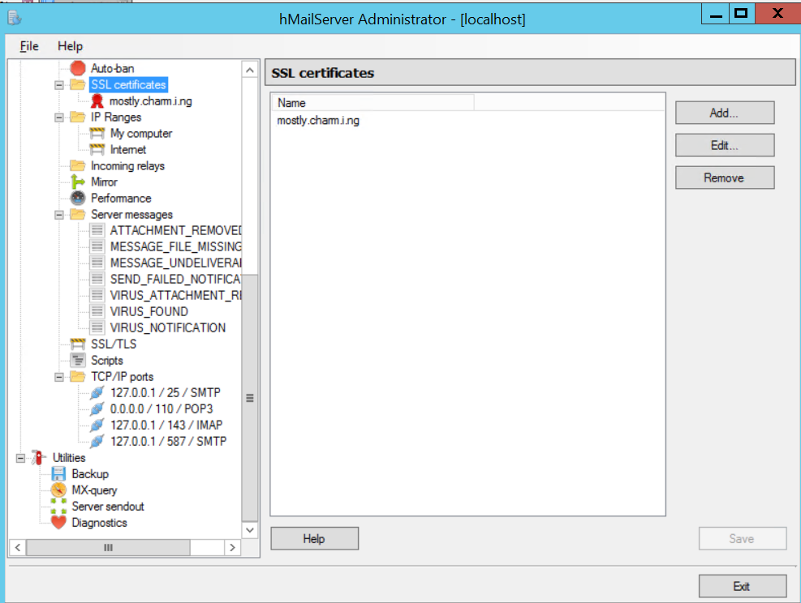
Task: Remove the selected certificate
Action: coord(725,178)
